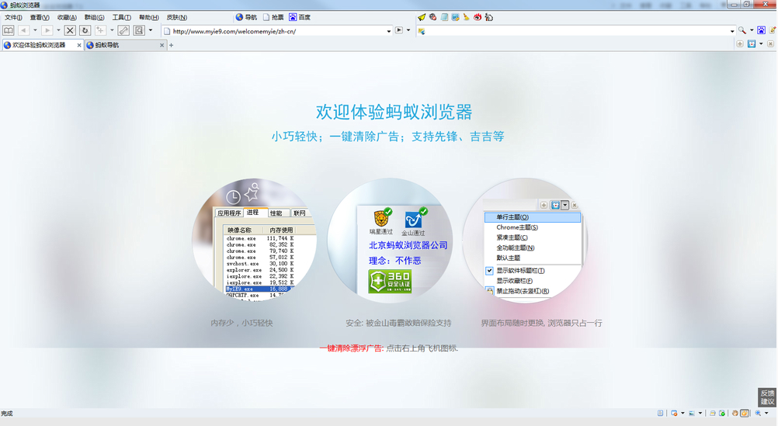Open the 群组(G) menu
778x426 pixels.
point(94,17)
